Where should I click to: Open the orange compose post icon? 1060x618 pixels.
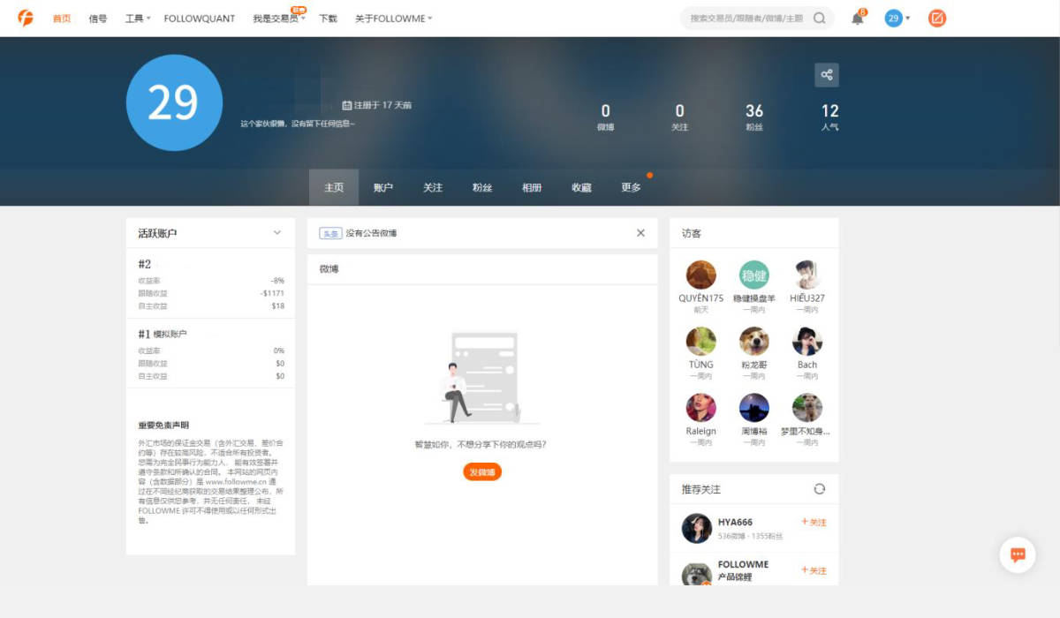[936, 18]
